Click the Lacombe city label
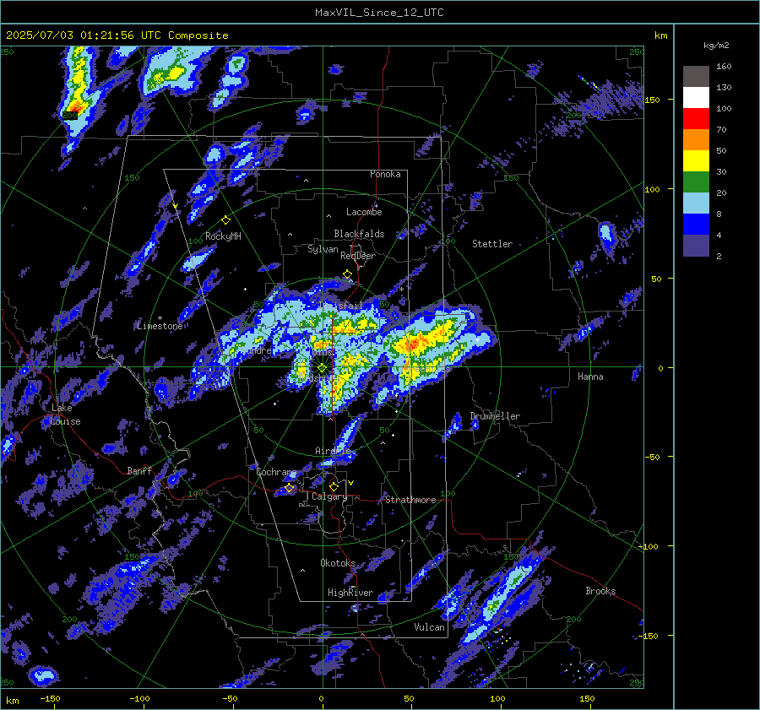Screen dimensions: 760x710 364,212
